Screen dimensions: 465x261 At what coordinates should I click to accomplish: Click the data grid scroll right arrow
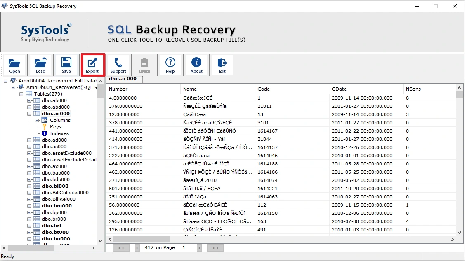[453, 239]
